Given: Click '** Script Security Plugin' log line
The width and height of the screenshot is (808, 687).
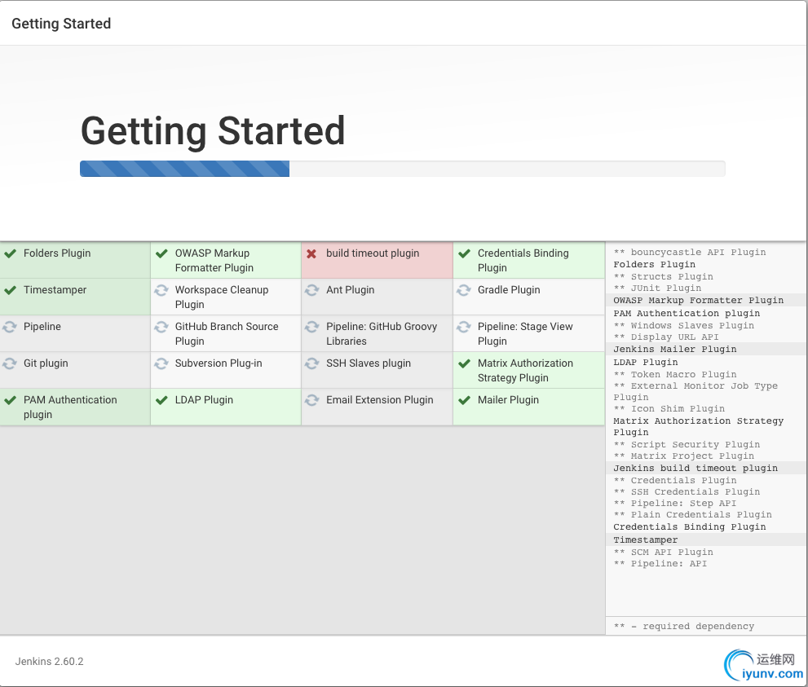Looking at the screenshot, I should point(687,445).
